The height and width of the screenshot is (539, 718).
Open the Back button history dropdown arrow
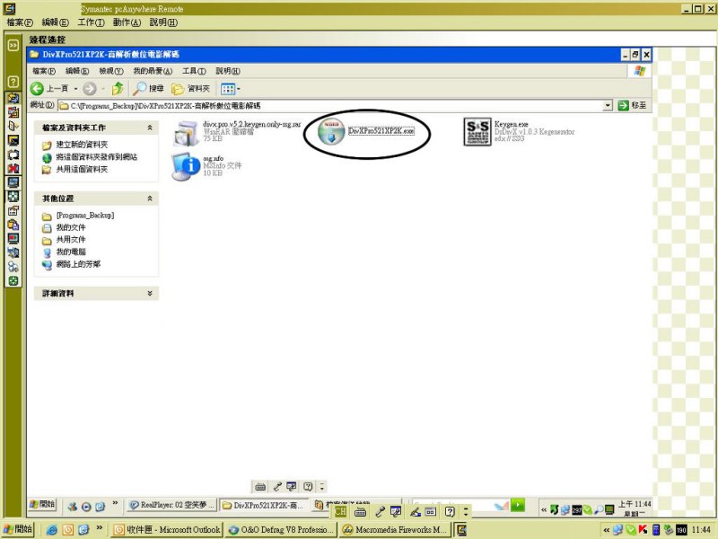(x=75, y=88)
